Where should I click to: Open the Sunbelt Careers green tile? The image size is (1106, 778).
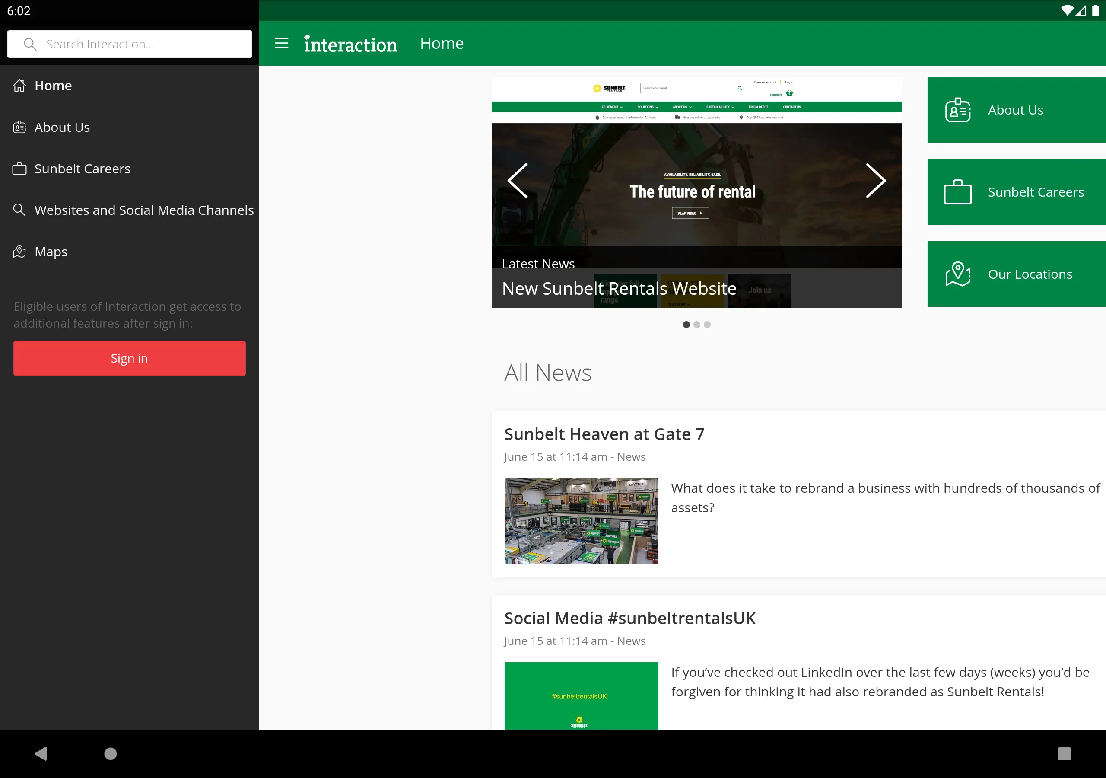pyautogui.click(x=1017, y=192)
